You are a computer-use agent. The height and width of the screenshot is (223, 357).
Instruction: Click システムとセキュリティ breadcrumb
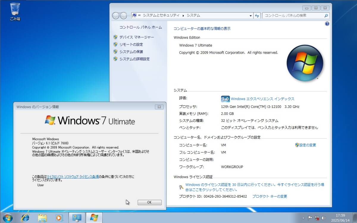pyautogui.click(x=161, y=15)
